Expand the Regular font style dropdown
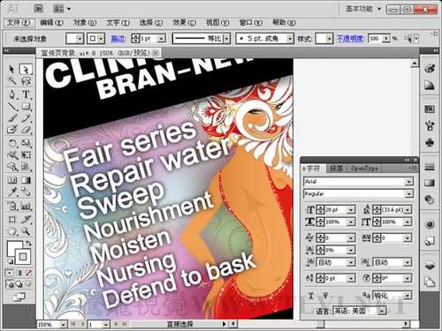Screen dimensions: 442x331 (x=359, y=193)
